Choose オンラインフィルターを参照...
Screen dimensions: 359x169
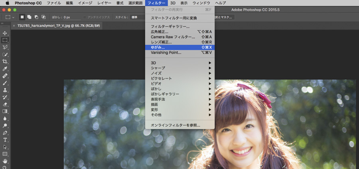pyautogui.click(x=180, y=125)
